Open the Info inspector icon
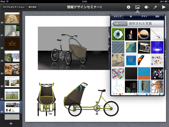This screenshot has width=169, height=127. (129, 7)
